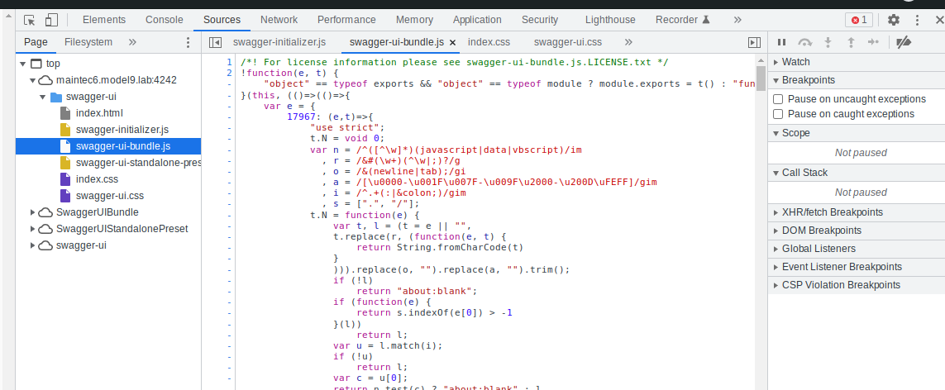Click the code editor vertical scrollbar
Viewport: 945px width, 390px height.
click(x=761, y=165)
